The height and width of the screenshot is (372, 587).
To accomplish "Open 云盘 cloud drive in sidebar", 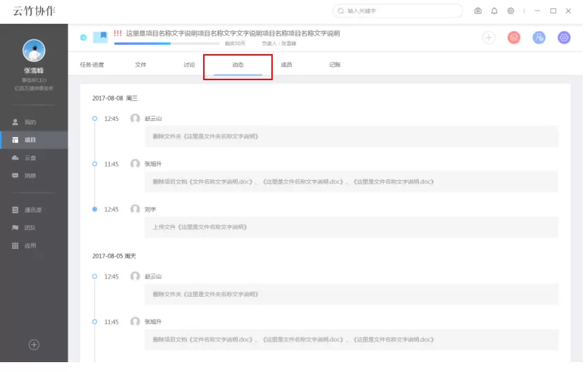I will (x=25, y=158).
